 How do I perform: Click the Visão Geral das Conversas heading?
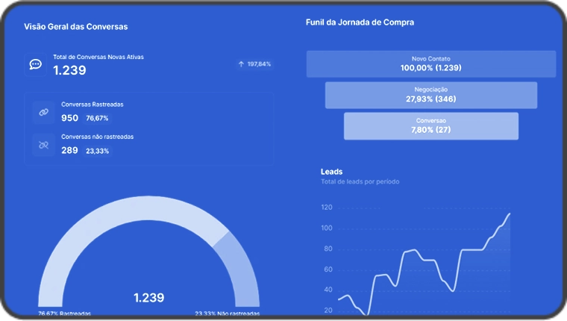[x=75, y=27]
